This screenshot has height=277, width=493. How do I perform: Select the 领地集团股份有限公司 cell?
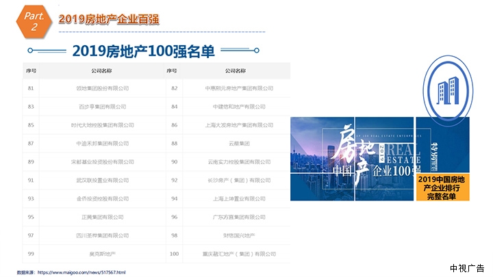point(102,88)
